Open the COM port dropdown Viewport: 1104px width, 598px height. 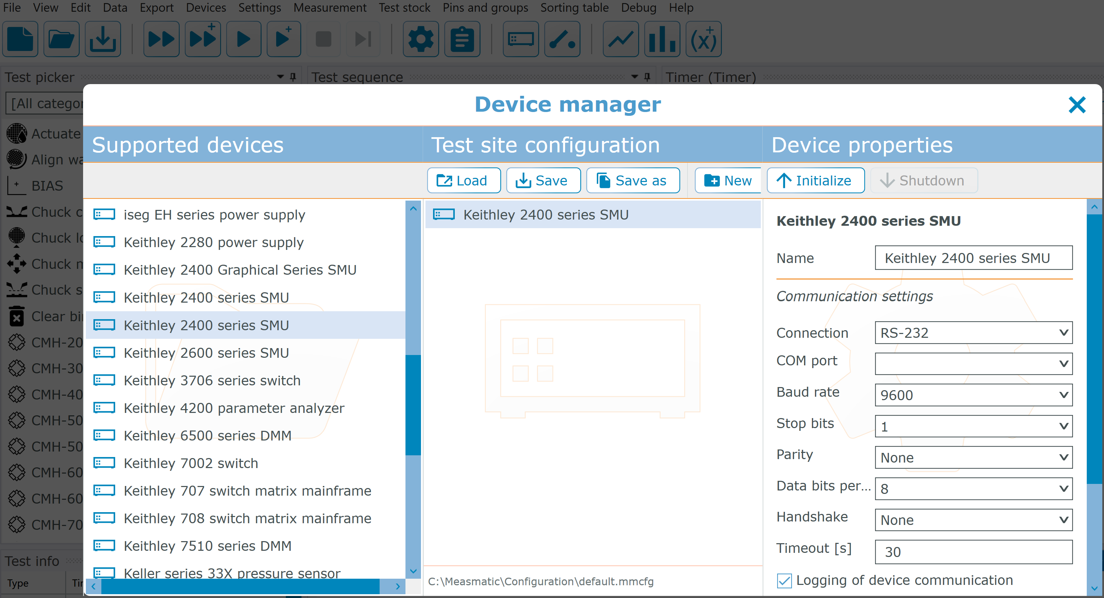974,364
